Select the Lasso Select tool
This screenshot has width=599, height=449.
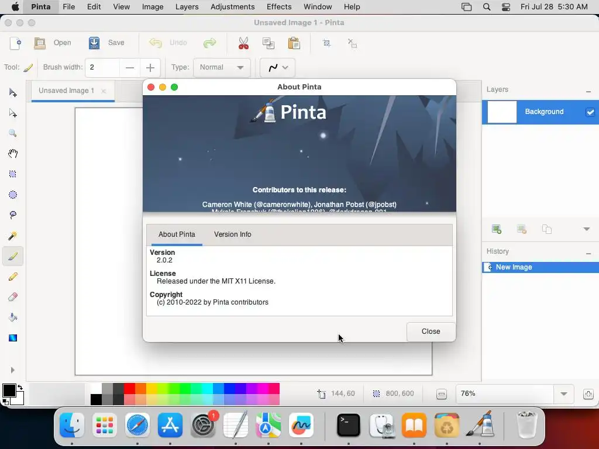[13, 215]
